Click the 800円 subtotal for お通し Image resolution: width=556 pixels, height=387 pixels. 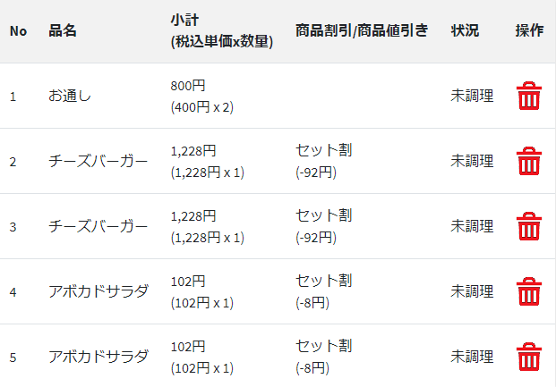[x=188, y=86]
